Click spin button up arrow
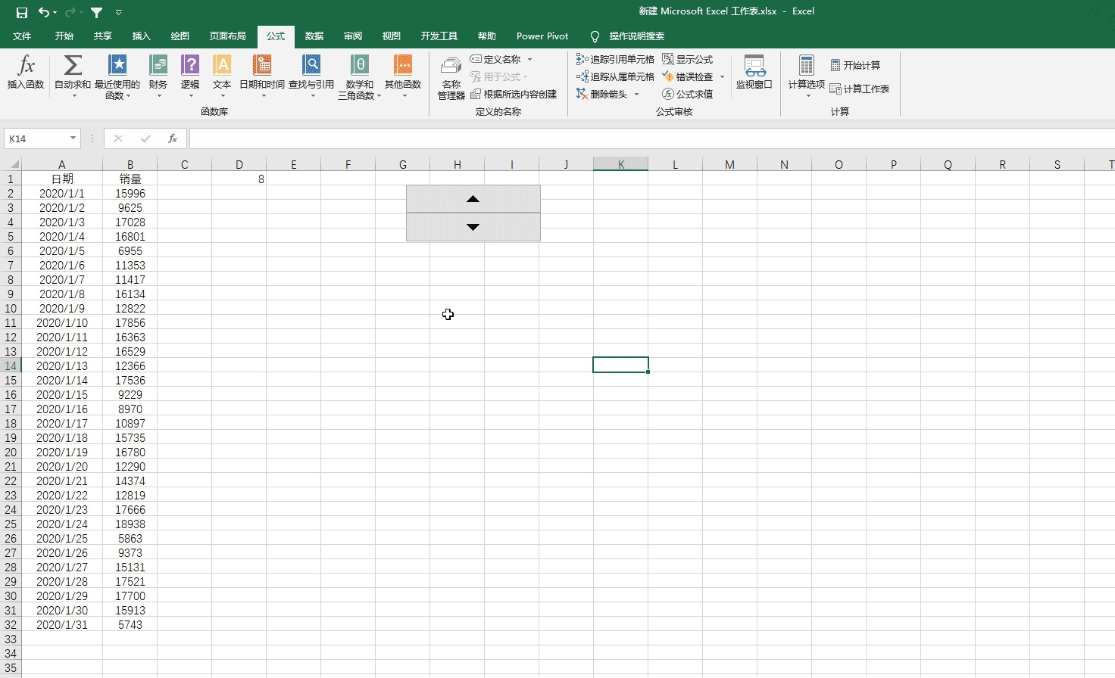1115x678 pixels. (x=473, y=199)
